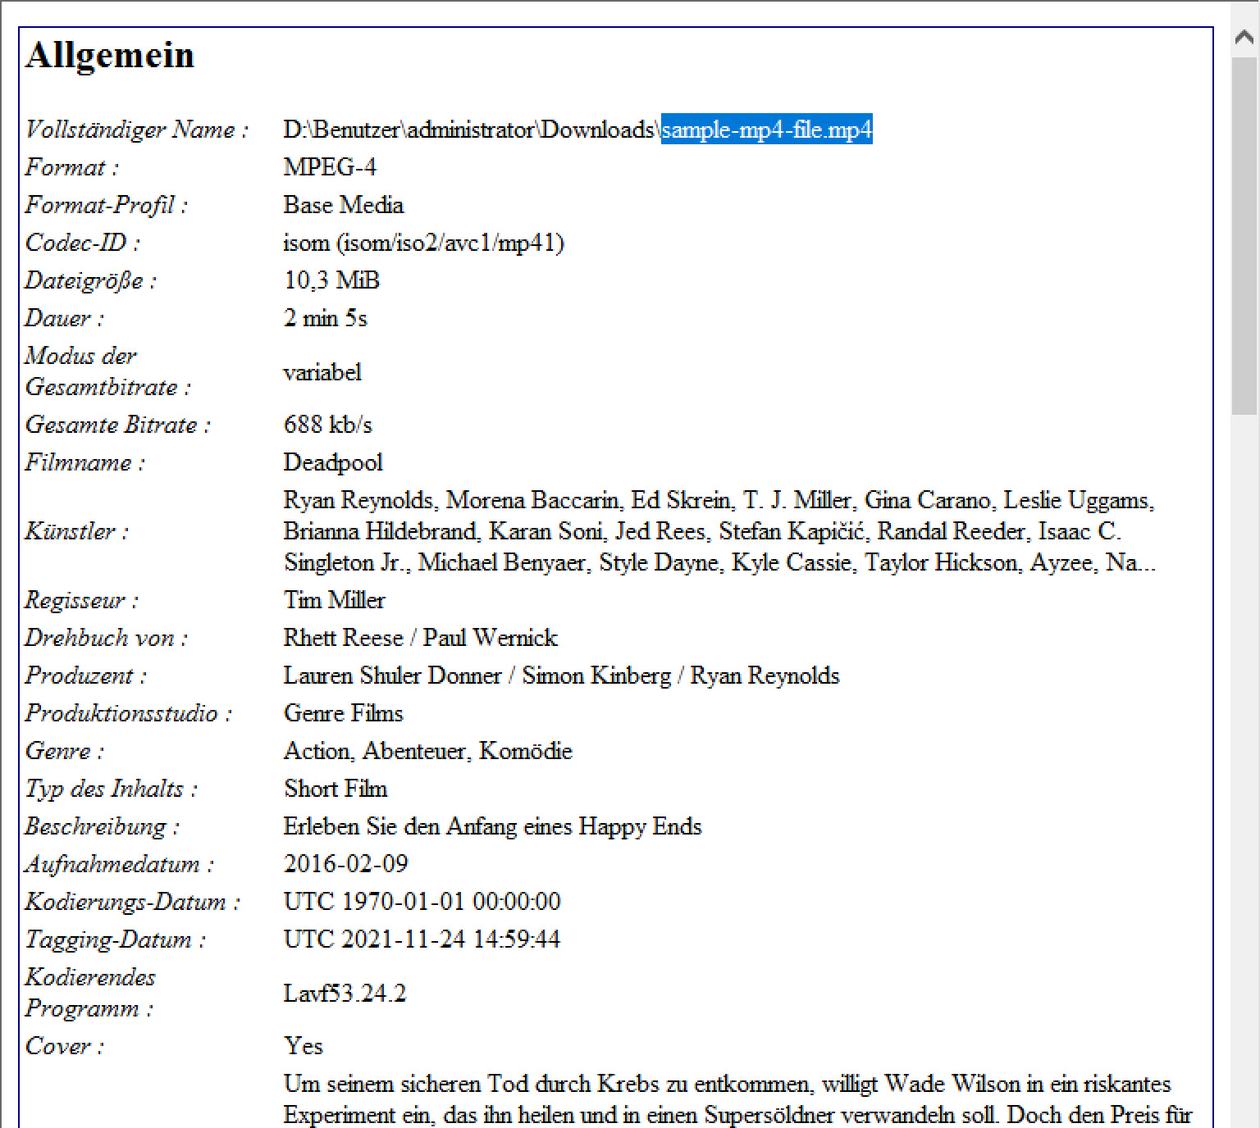Screen dimensions: 1260x1128
Task: Click the Codec-ID value isom (isom/iso2/avc1/mp41)
Action: click(424, 243)
